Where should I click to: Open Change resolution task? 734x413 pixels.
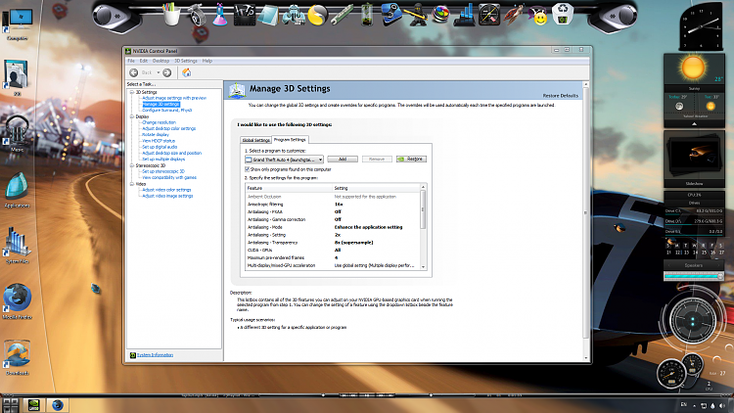pos(160,122)
